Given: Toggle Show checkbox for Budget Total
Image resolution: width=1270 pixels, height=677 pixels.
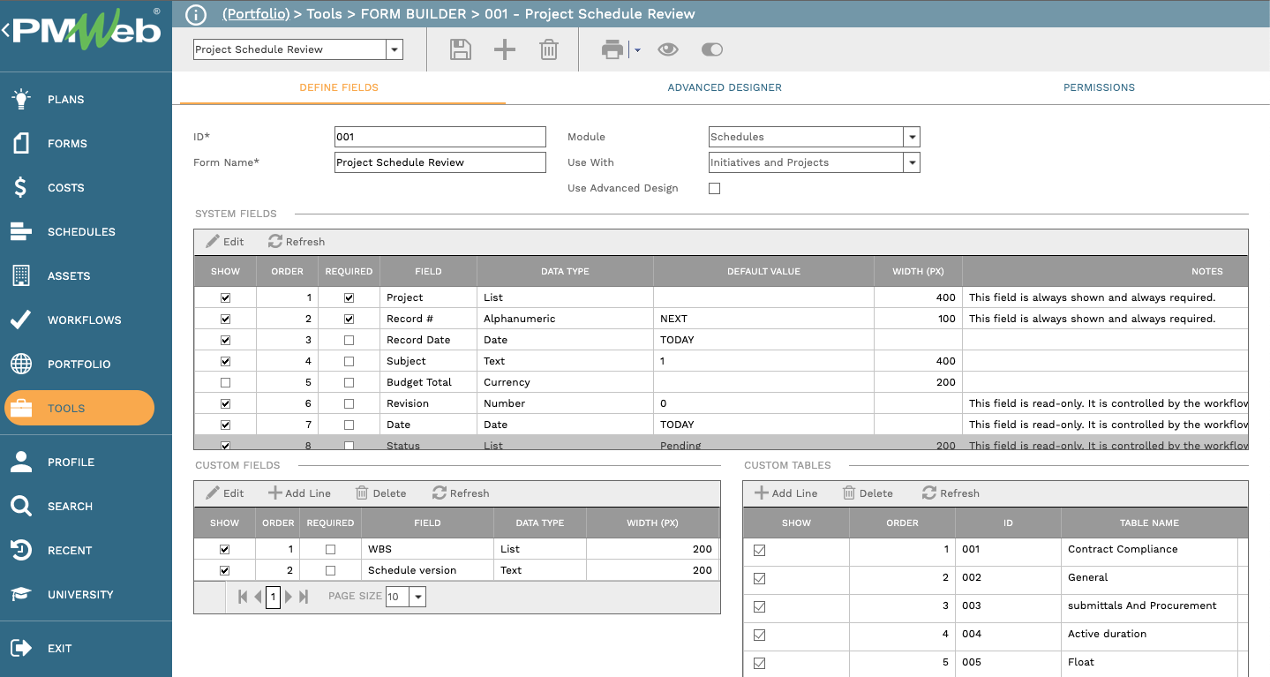Looking at the screenshot, I should 225,383.
